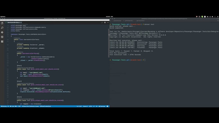Viewport: 219px width, 123px height.
Task: Close the UsersControllerTests.cs tab
Action: [x=21, y=22]
